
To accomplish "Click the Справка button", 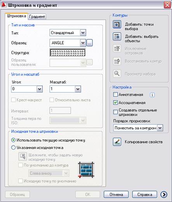I will [x=144, y=194].
